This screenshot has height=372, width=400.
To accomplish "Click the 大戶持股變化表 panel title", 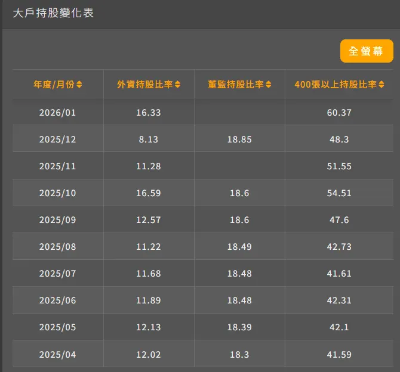I will point(53,13).
